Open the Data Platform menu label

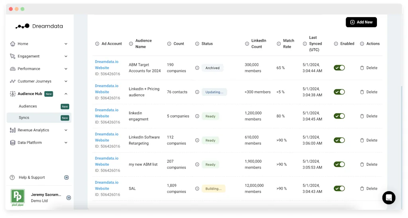(x=29, y=143)
